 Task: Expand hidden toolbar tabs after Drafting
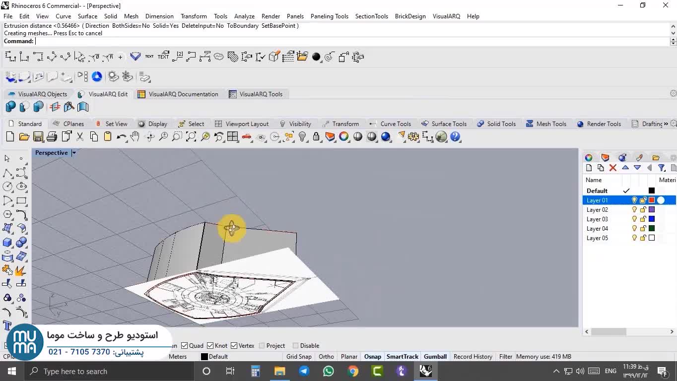(x=666, y=124)
